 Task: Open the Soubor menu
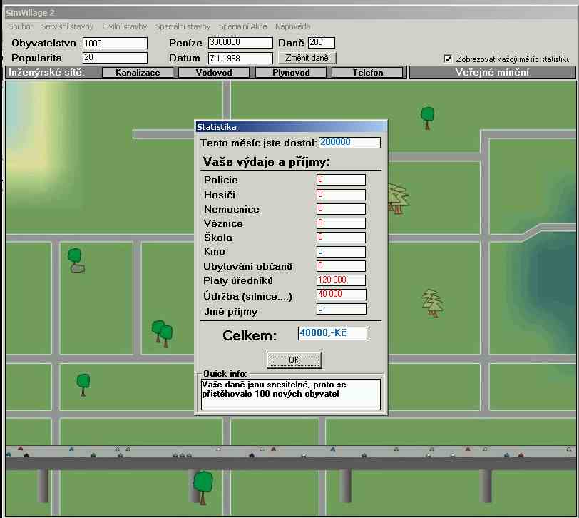tap(21, 26)
